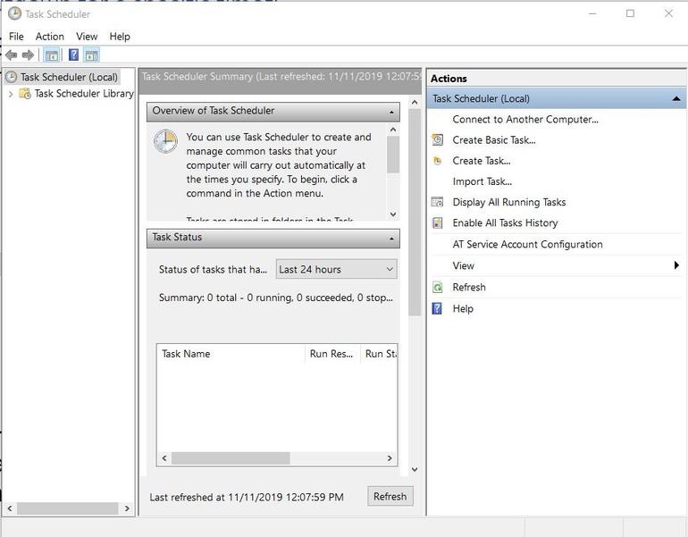Click the green Refresh icon in Actions

438,288
